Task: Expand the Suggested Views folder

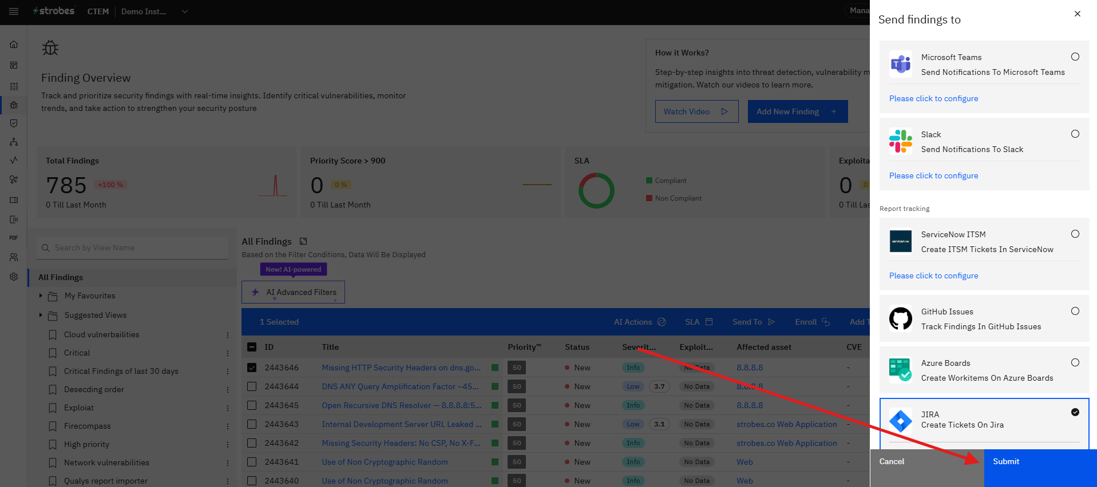Action: (x=41, y=315)
